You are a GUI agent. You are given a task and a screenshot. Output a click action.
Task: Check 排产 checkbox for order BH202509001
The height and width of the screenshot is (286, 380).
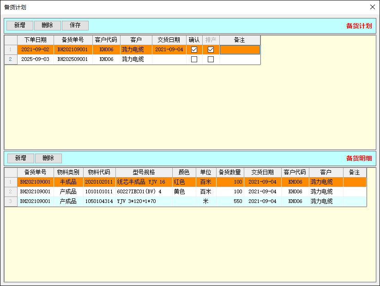[x=211, y=60]
